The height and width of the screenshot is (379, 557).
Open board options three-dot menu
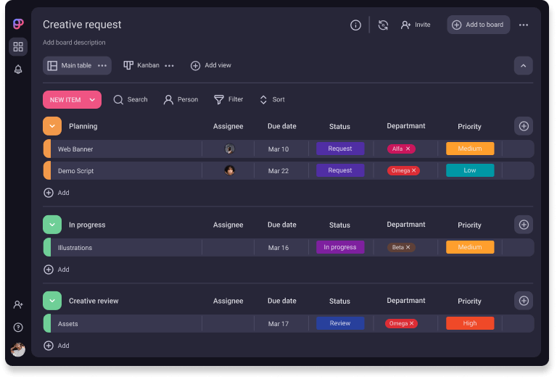click(x=524, y=25)
